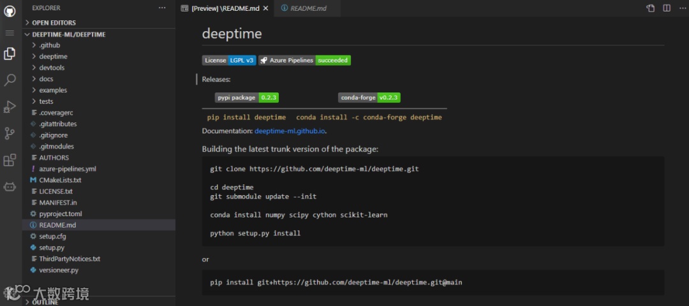Open Run and Debug view
689x306 pixels.
10,106
